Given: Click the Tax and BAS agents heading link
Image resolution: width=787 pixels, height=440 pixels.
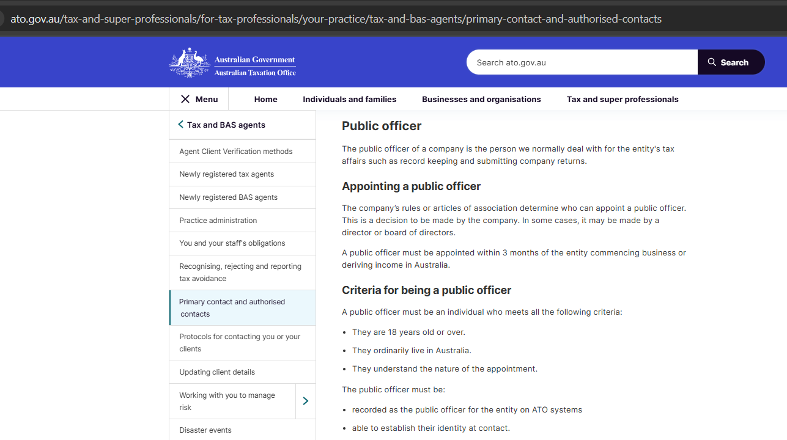Looking at the screenshot, I should click(226, 125).
